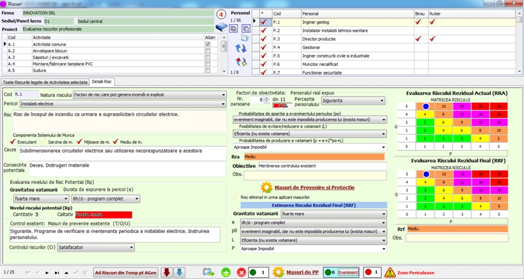
Task: Click the Nr. persoane spinner control
Action: (266, 100)
